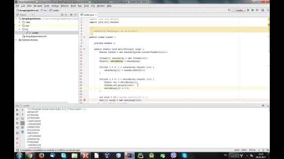Click the run gutter arrow at line 11
The height and width of the screenshot is (159, 284).
click(x=84, y=49)
